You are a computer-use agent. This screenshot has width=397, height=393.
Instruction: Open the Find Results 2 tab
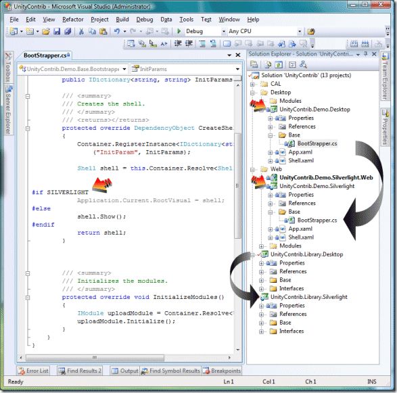pyautogui.click(x=80, y=371)
